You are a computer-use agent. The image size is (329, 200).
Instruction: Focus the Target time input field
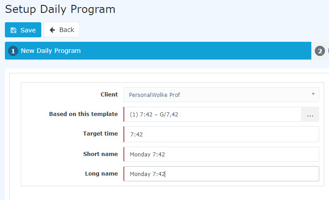point(222,134)
